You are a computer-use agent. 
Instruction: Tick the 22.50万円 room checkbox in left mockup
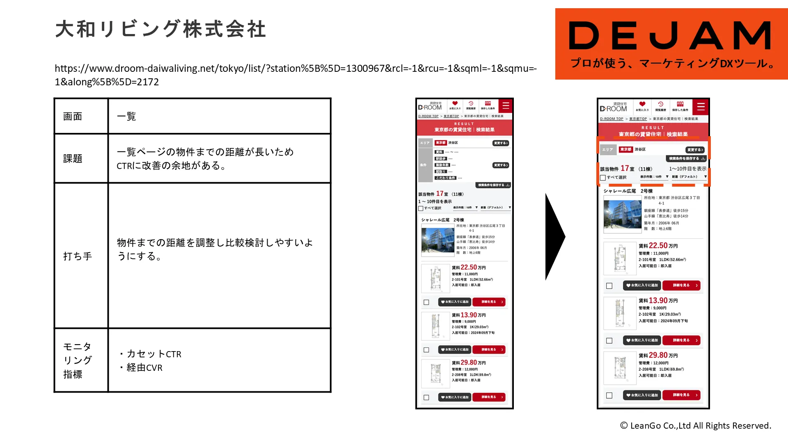click(x=426, y=302)
